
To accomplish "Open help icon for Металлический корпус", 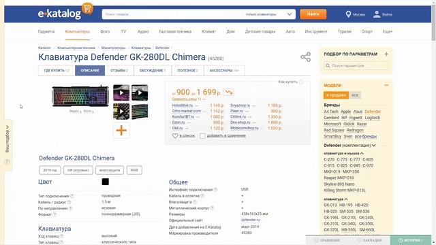I will 212,208.
